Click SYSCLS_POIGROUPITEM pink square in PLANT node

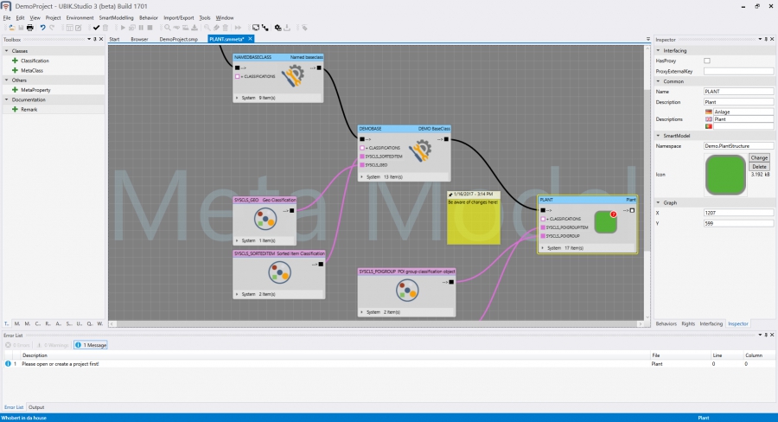point(544,227)
